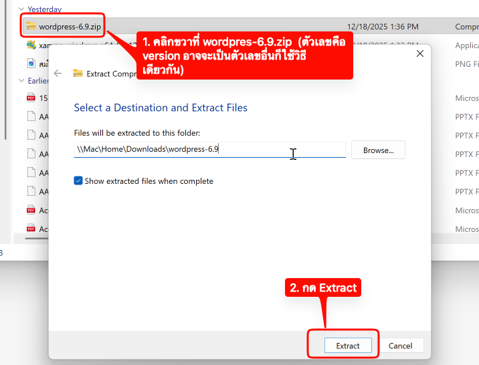
Task: Click the back arrow in Extract dialog
Action: point(58,74)
